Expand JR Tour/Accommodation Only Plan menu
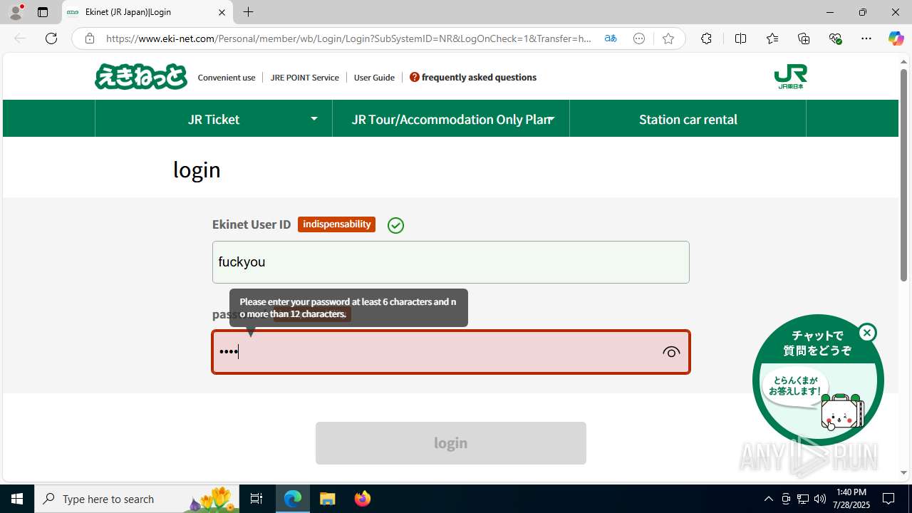The image size is (912, 513). 451,118
